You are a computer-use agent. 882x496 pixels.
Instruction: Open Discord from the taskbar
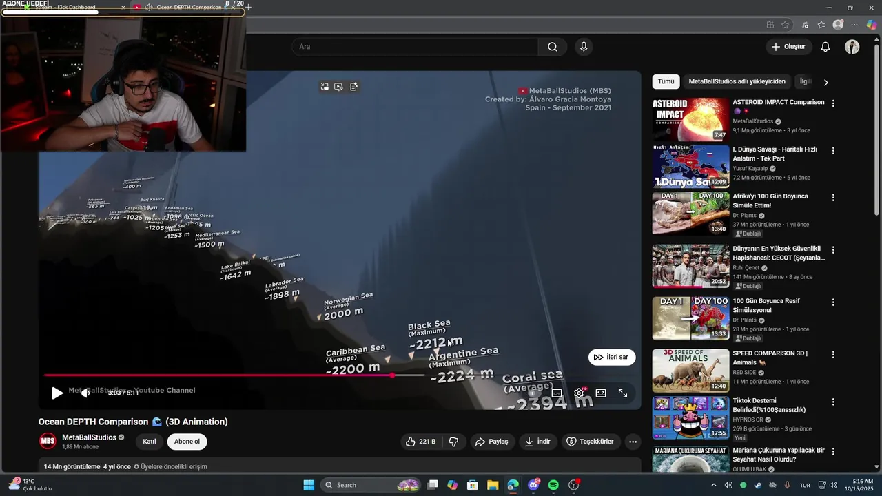point(533,485)
